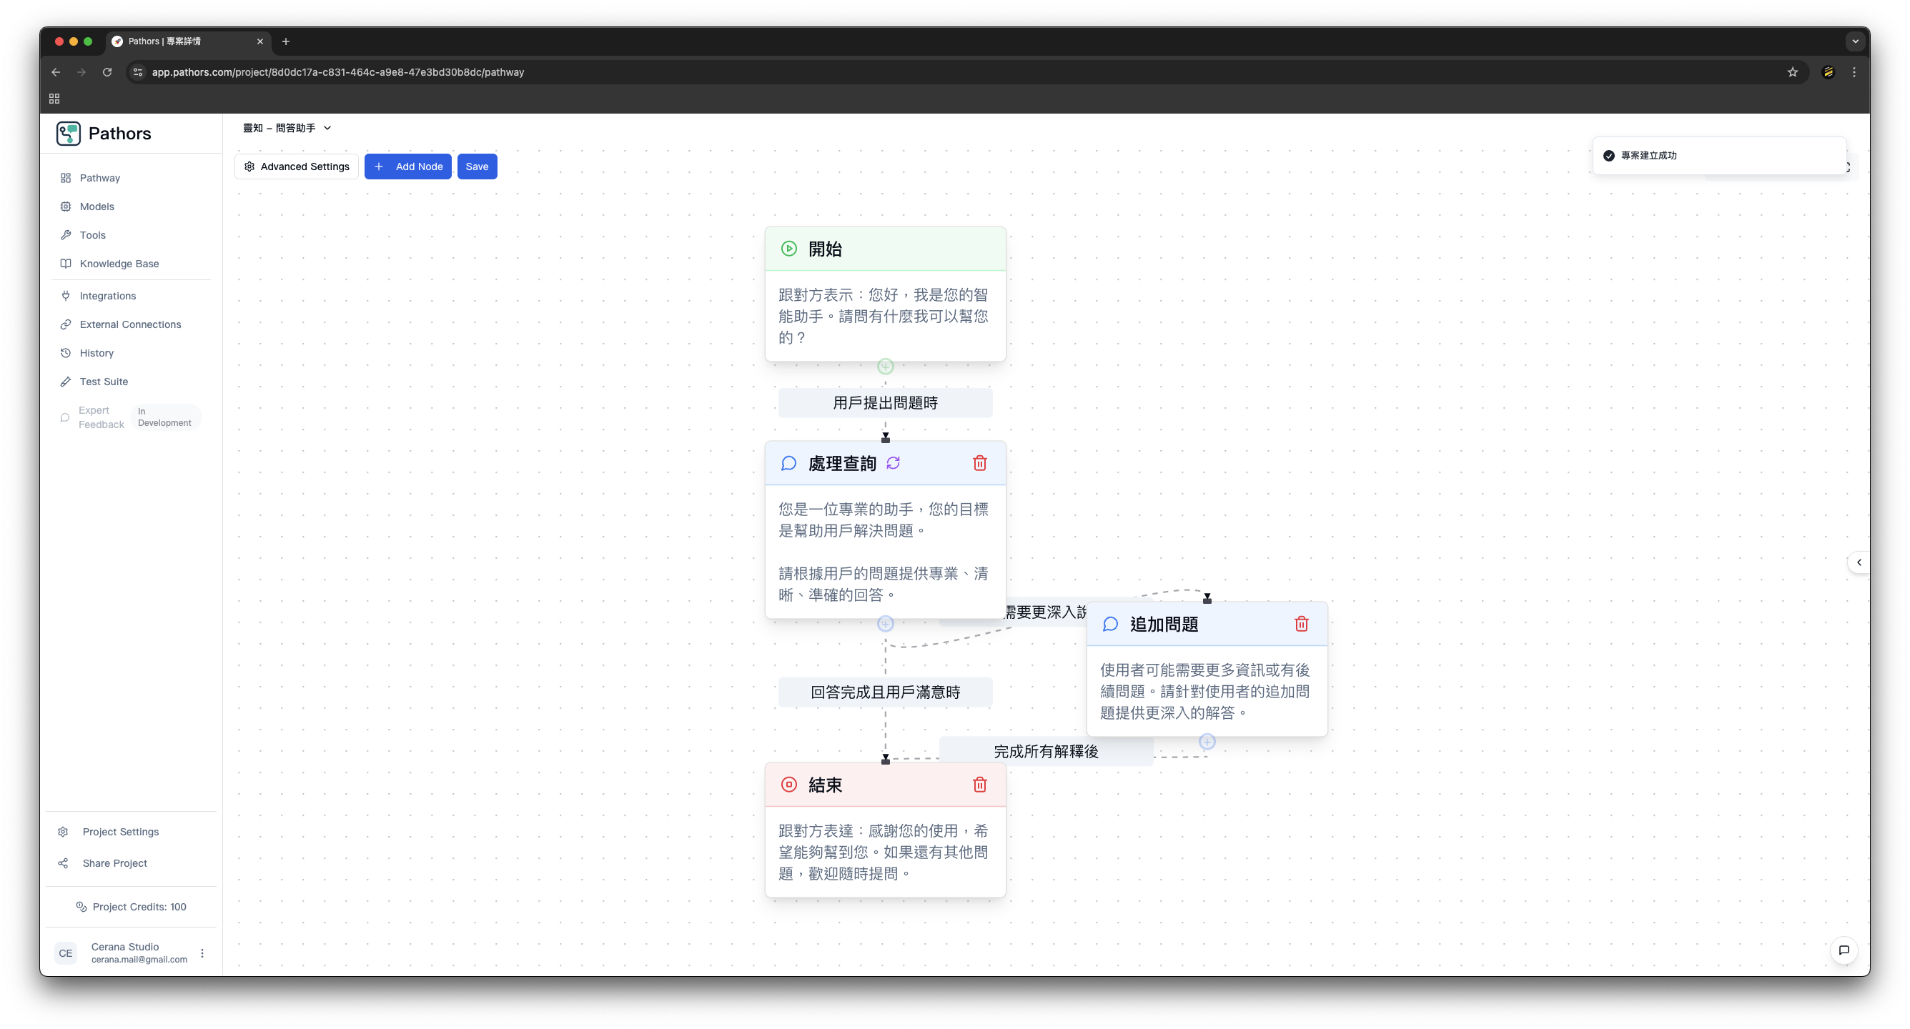
Task: Click the Save button
Action: [477, 166]
